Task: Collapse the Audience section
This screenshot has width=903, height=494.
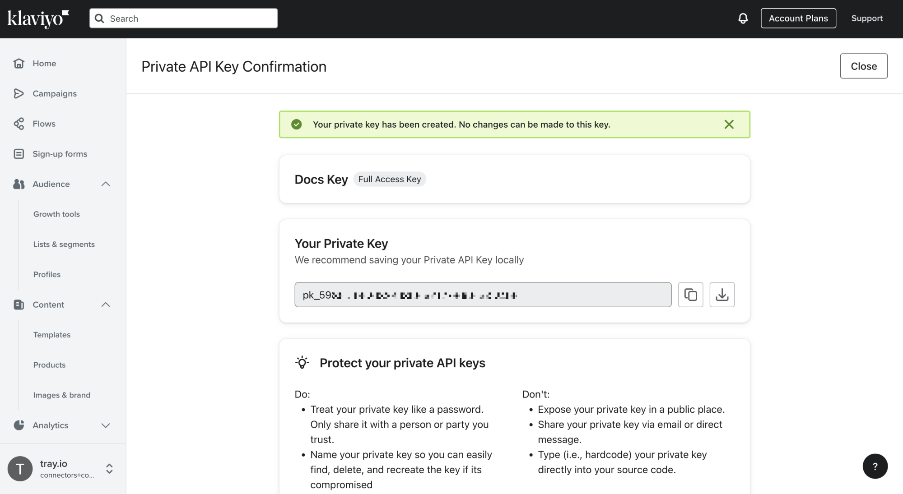Action: [106, 184]
